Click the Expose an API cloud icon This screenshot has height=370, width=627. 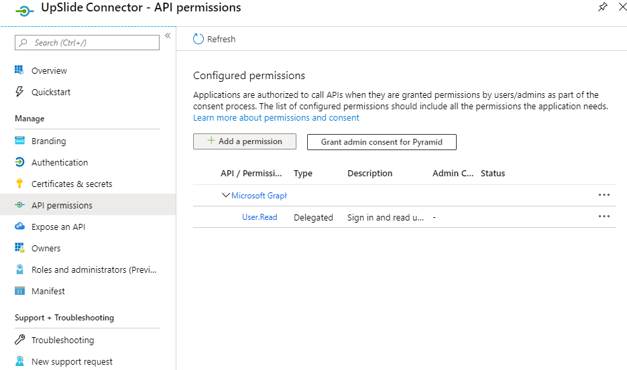tap(19, 226)
